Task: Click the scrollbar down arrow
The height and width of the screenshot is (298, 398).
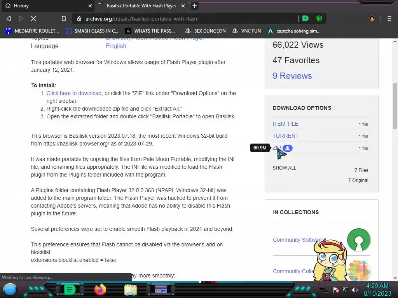Action: click(395, 278)
